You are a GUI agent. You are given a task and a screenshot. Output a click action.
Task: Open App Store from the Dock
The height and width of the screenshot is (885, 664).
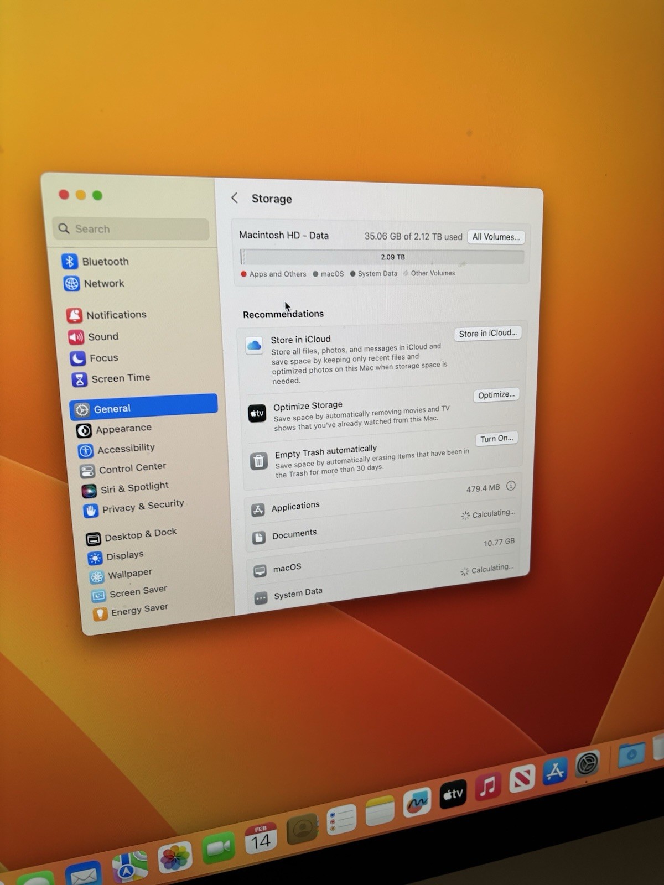click(555, 770)
